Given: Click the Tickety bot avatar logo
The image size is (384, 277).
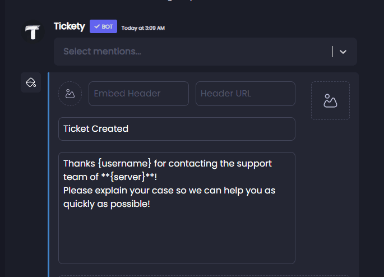Looking at the screenshot, I should [x=33, y=32].
